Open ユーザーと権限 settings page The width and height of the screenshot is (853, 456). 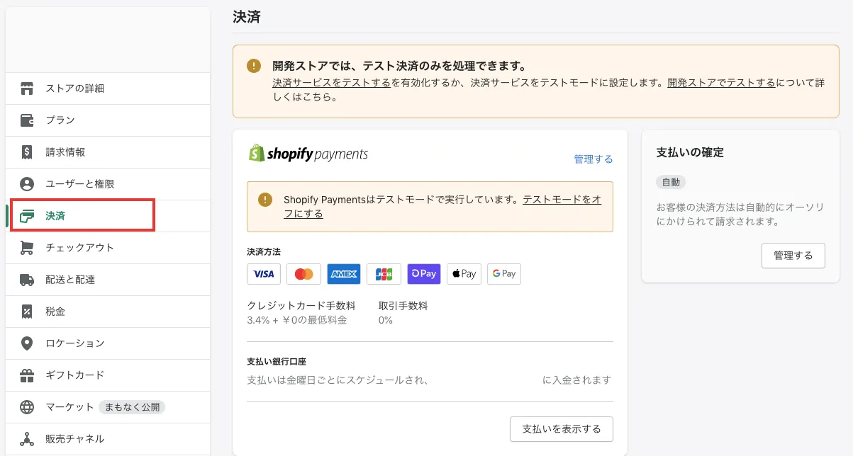108,184
